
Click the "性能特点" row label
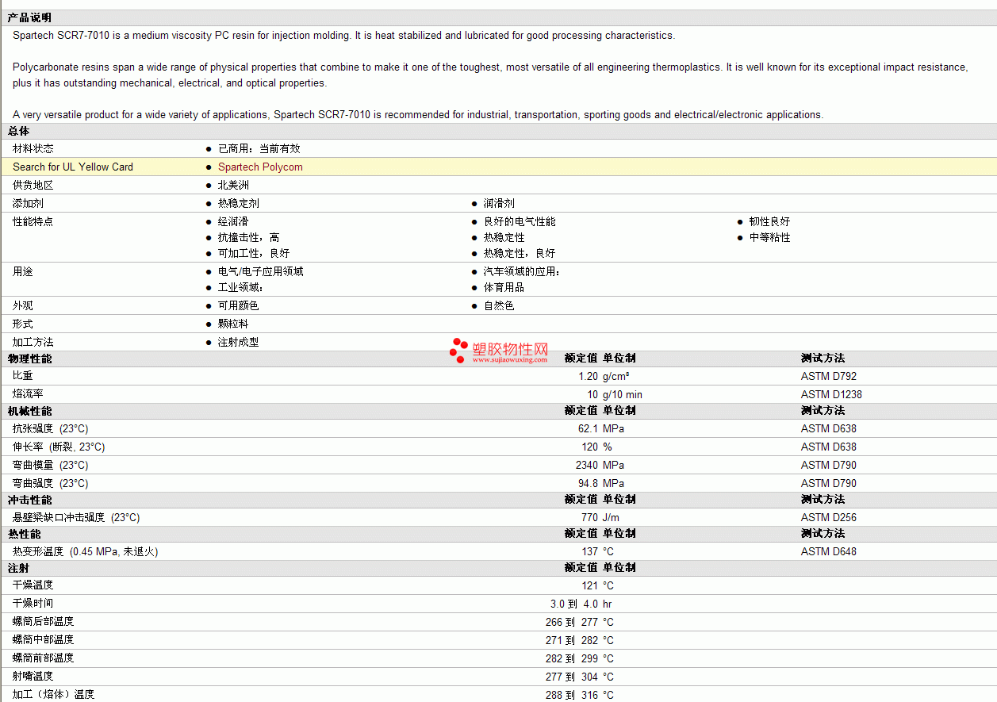pyautogui.click(x=33, y=221)
